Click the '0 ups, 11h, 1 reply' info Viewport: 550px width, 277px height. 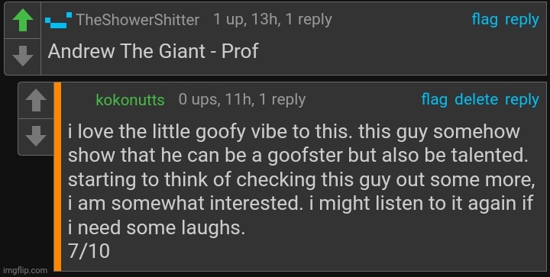[242, 99]
